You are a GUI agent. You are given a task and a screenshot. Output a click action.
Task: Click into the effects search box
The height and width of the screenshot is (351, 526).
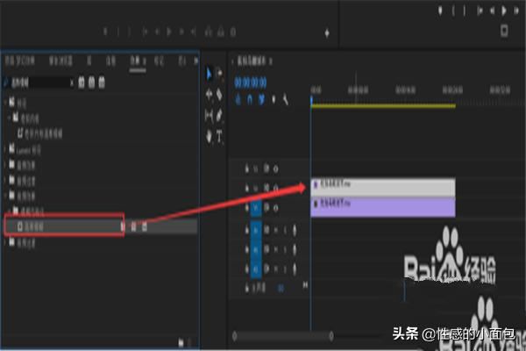click(39, 82)
